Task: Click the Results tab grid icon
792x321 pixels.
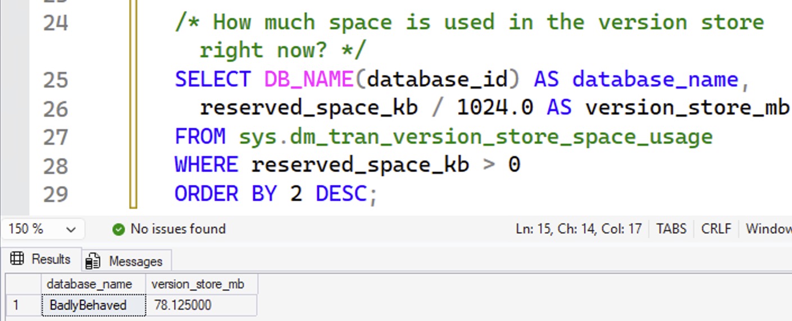Action: (x=17, y=259)
